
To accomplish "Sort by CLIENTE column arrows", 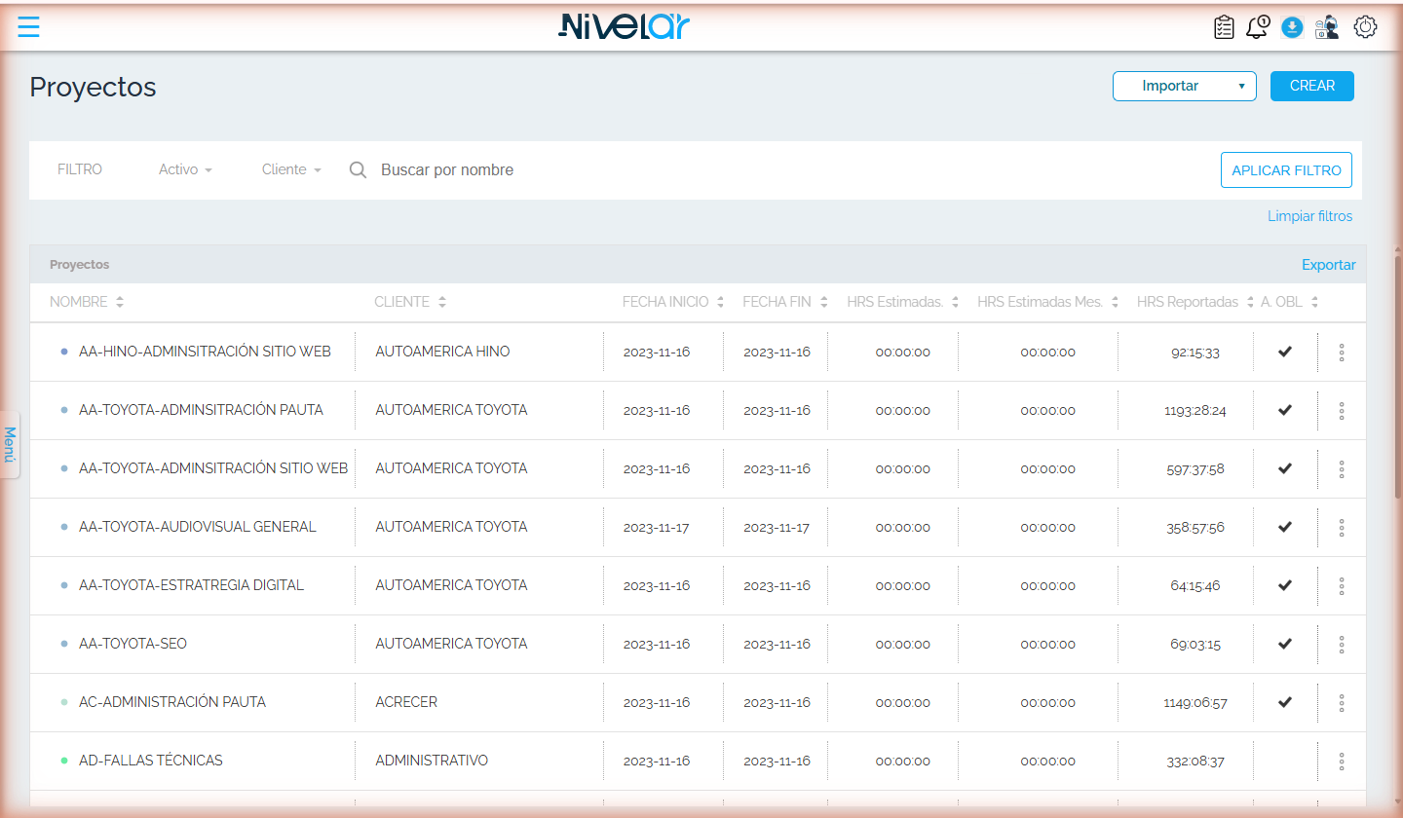I will tap(442, 303).
